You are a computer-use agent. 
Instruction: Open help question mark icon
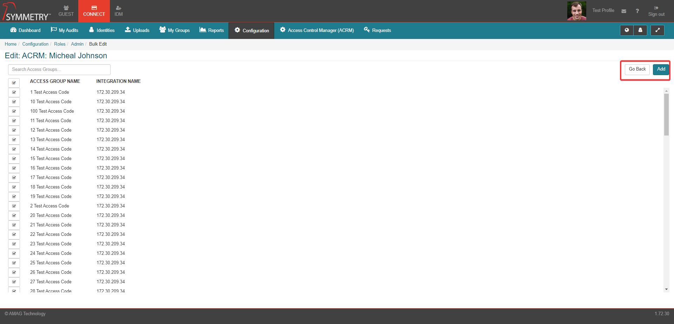tap(637, 11)
